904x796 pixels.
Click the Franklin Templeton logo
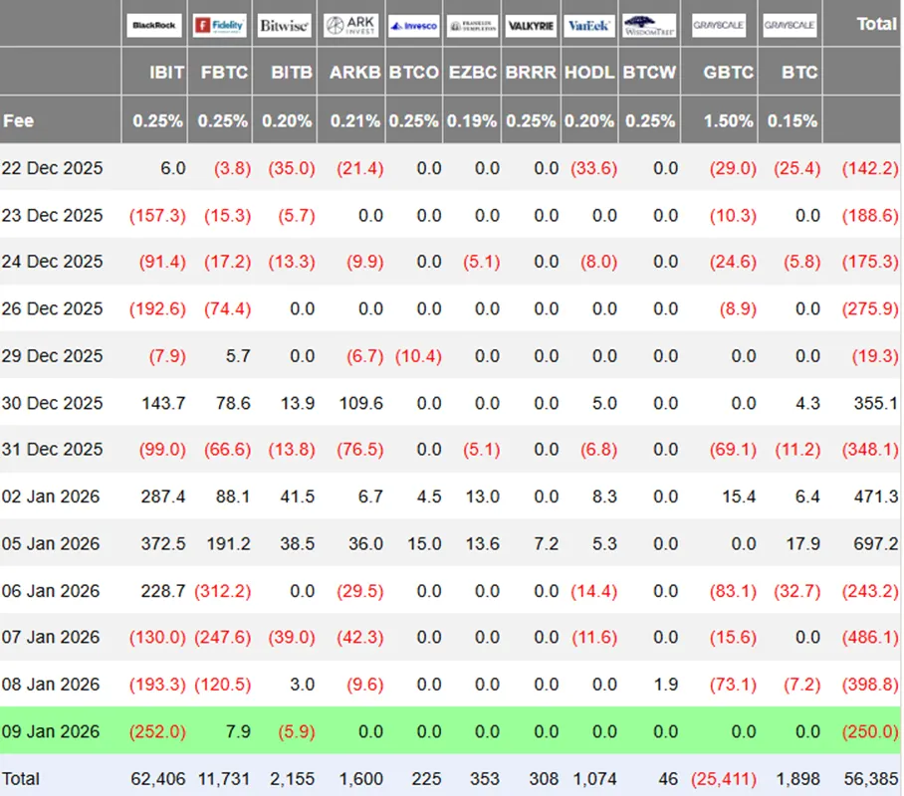coord(472,26)
